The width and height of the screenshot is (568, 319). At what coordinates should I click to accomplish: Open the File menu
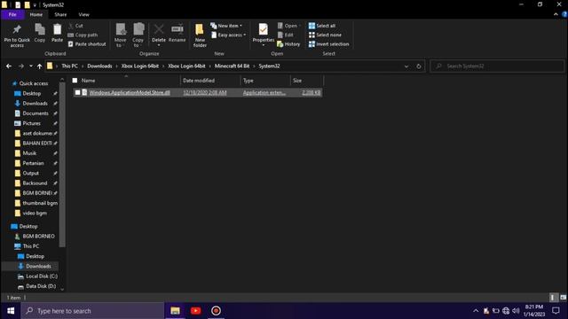pos(12,14)
